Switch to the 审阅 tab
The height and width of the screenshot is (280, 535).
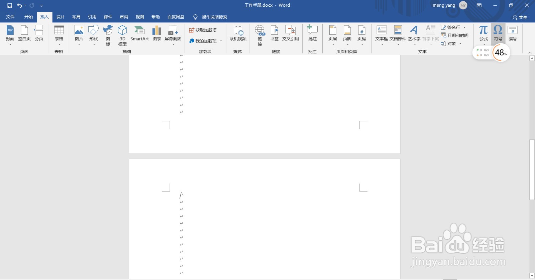124,17
